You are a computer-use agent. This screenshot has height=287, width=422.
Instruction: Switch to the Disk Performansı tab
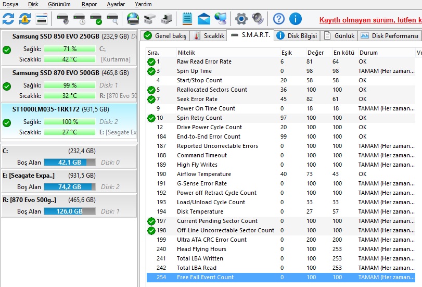click(x=390, y=36)
